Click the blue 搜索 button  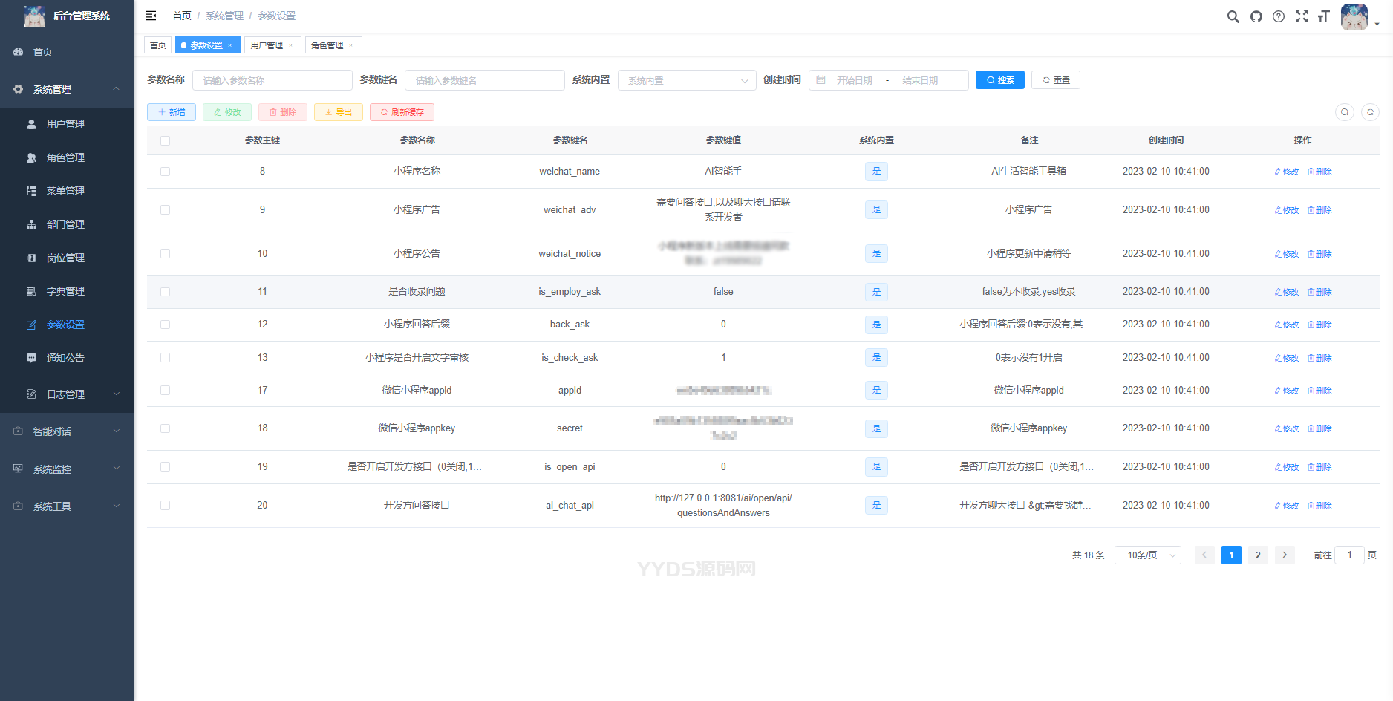[999, 80]
